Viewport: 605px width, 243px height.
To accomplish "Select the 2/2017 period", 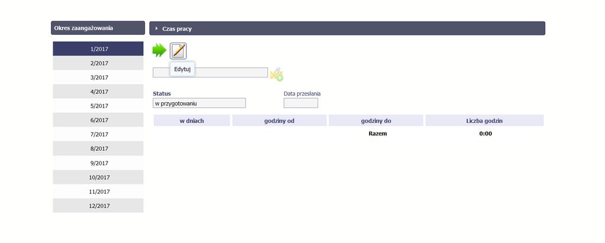I will pyautogui.click(x=98, y=63).
